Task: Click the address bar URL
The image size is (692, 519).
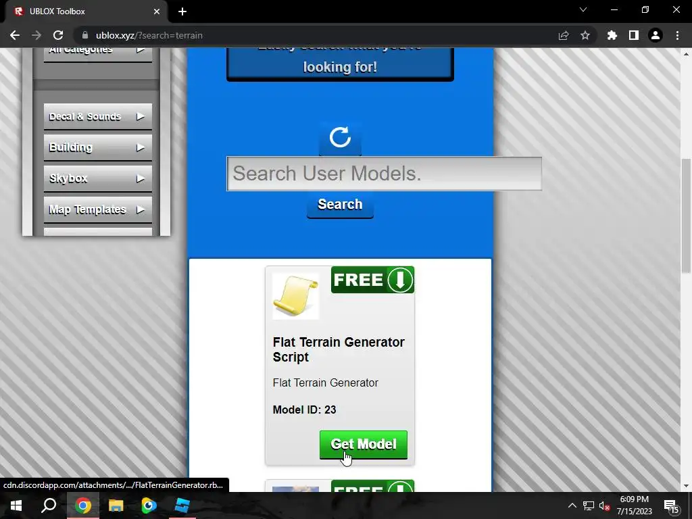Action: point(149,35)
